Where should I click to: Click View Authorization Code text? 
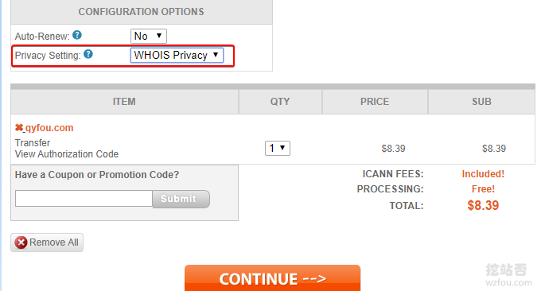click(67, 154)
